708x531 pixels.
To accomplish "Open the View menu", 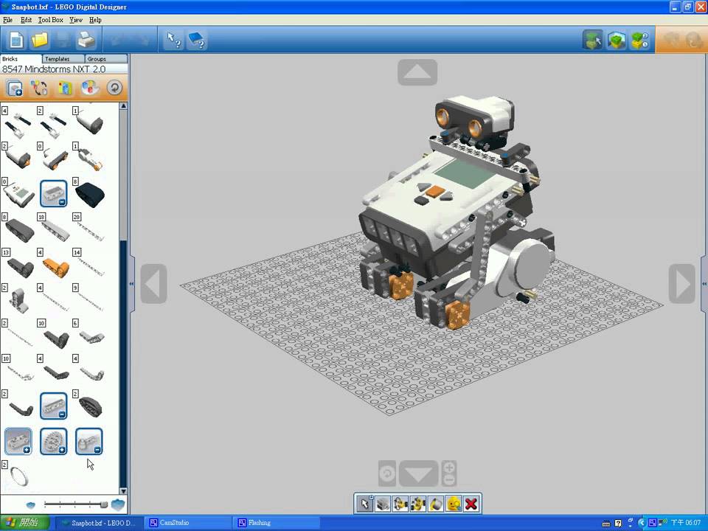I will [x=76, y=20].
